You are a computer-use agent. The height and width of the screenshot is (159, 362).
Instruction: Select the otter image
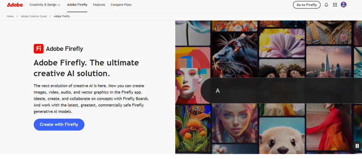point(282,135)
